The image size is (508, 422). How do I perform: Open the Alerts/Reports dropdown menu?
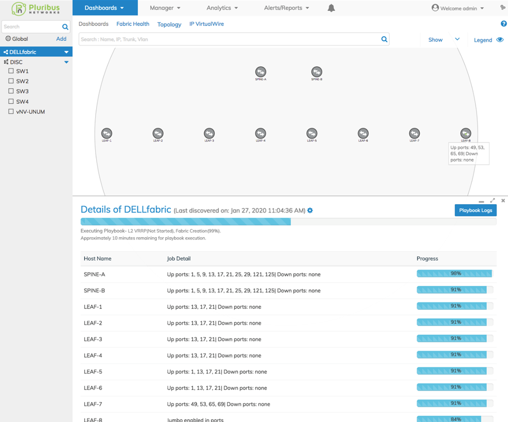[286, 8]
